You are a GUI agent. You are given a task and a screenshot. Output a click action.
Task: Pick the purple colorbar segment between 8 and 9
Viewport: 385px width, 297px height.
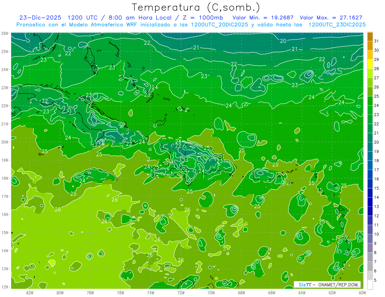click(x=370, y=248)
